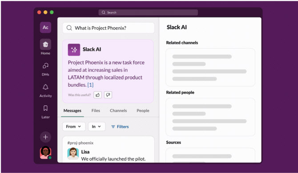Expand the From filter dropdown

[x=74, y=127]
